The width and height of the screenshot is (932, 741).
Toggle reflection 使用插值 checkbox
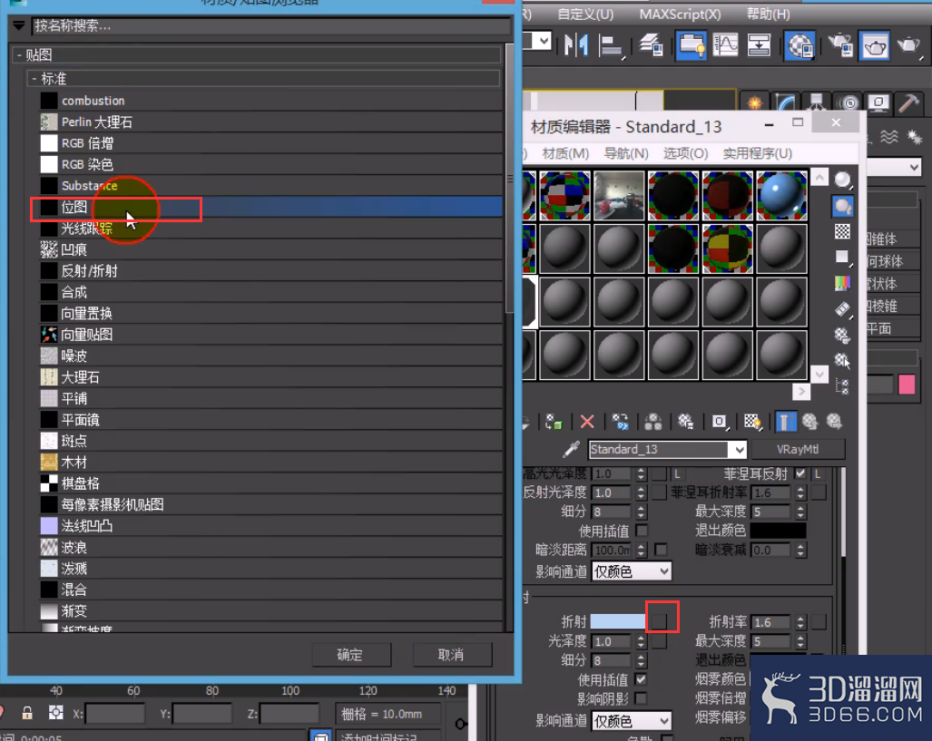click(x=642, y=530)
